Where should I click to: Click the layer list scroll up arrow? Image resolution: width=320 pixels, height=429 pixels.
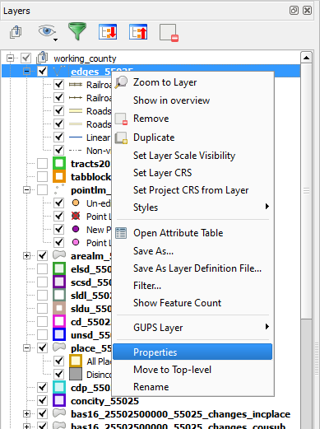(x=306, y=58)
